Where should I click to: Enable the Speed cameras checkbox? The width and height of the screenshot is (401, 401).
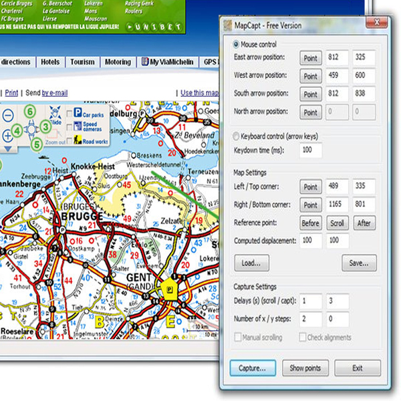69,127
